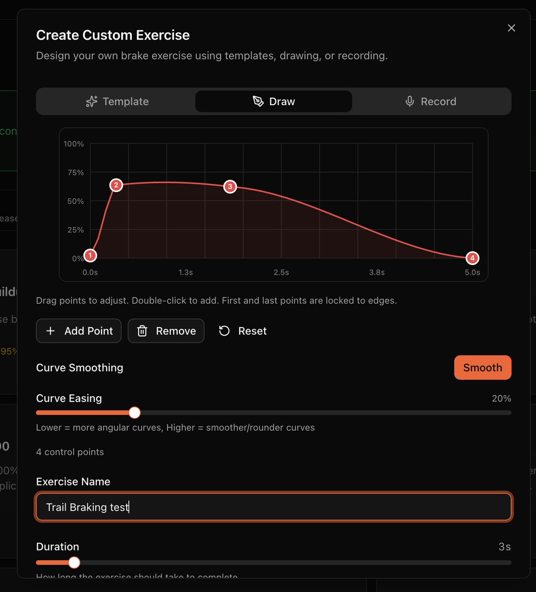The width and height of the screenshot is (536, 592).
Task: Click the Curve Easing slider track
Action: click(274, 412)
